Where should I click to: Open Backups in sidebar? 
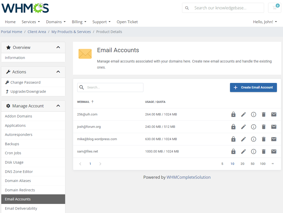point(33,144)
